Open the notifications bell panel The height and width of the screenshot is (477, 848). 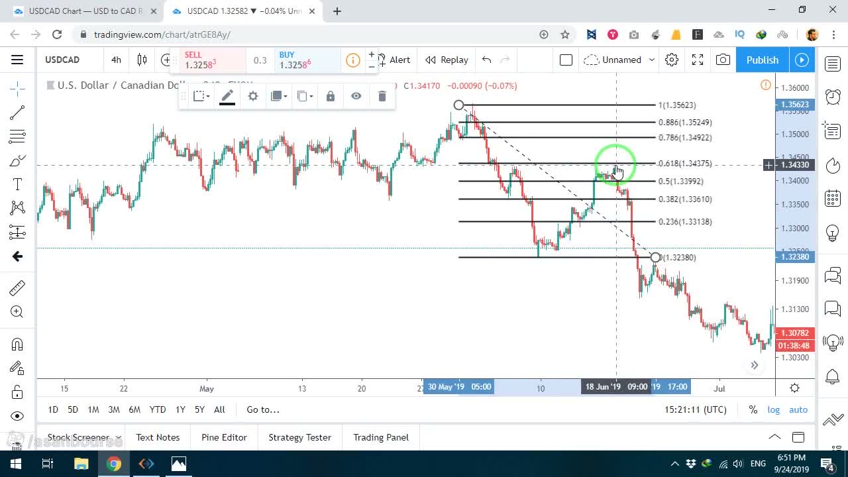click(833, 376)
